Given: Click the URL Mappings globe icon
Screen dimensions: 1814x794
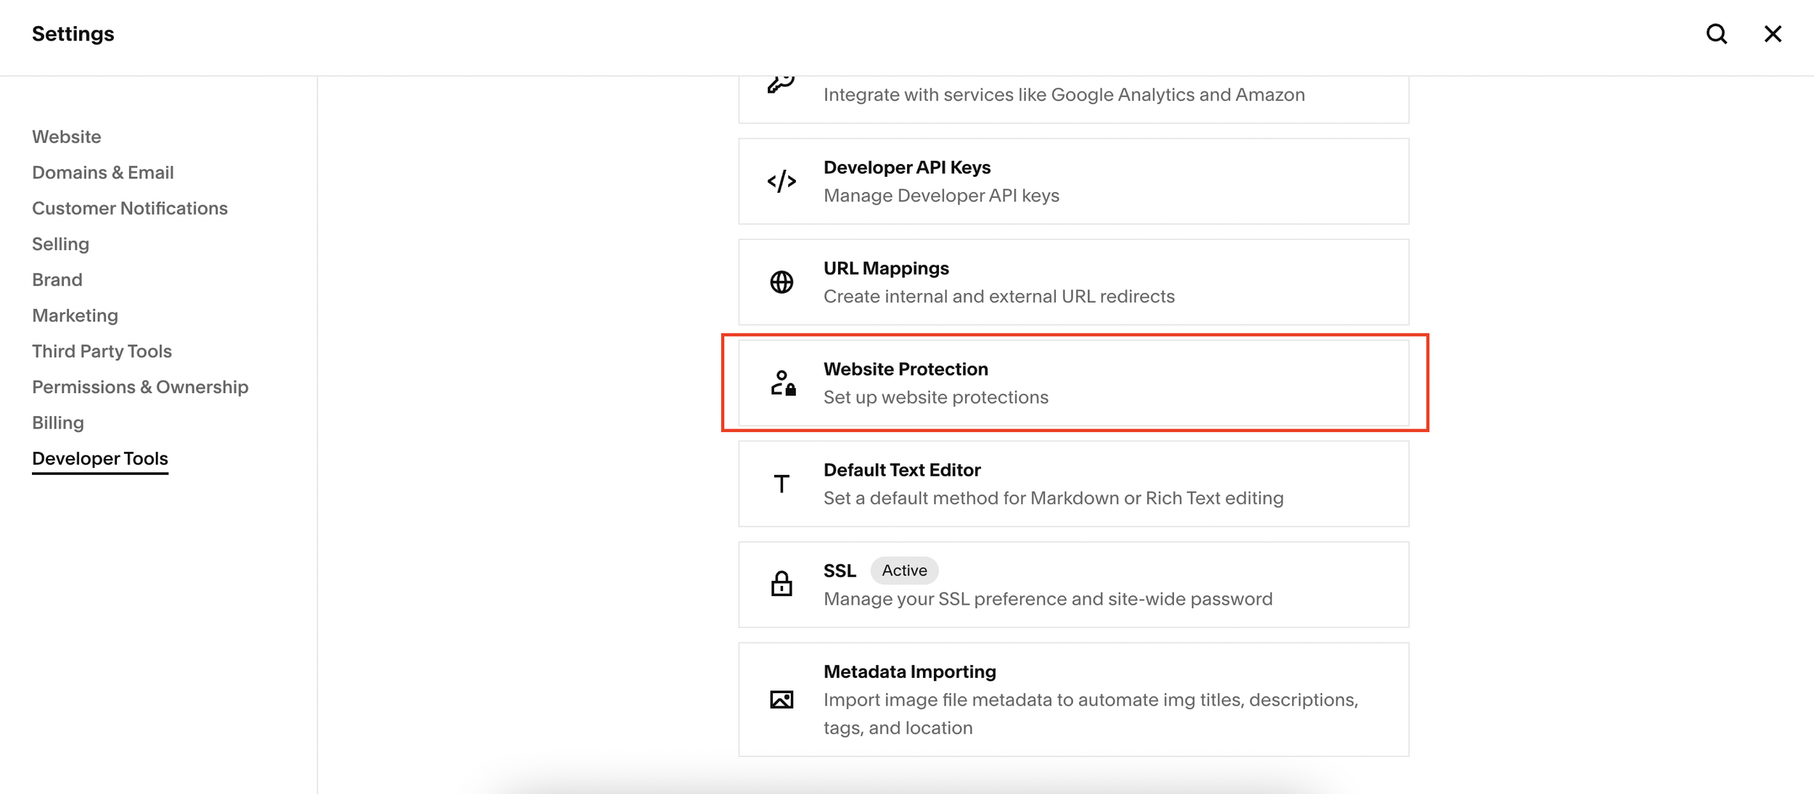Looking at the screenshot, I should tap(781, 282).
